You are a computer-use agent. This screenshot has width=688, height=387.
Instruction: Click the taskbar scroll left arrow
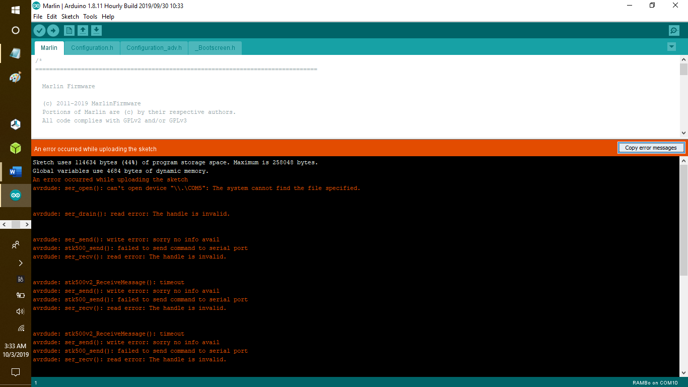click(5, 224)
